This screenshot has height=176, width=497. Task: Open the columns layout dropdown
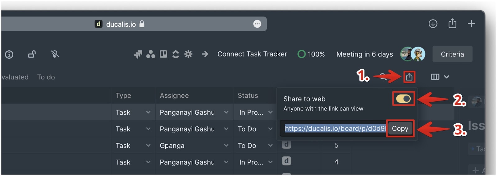440,77
